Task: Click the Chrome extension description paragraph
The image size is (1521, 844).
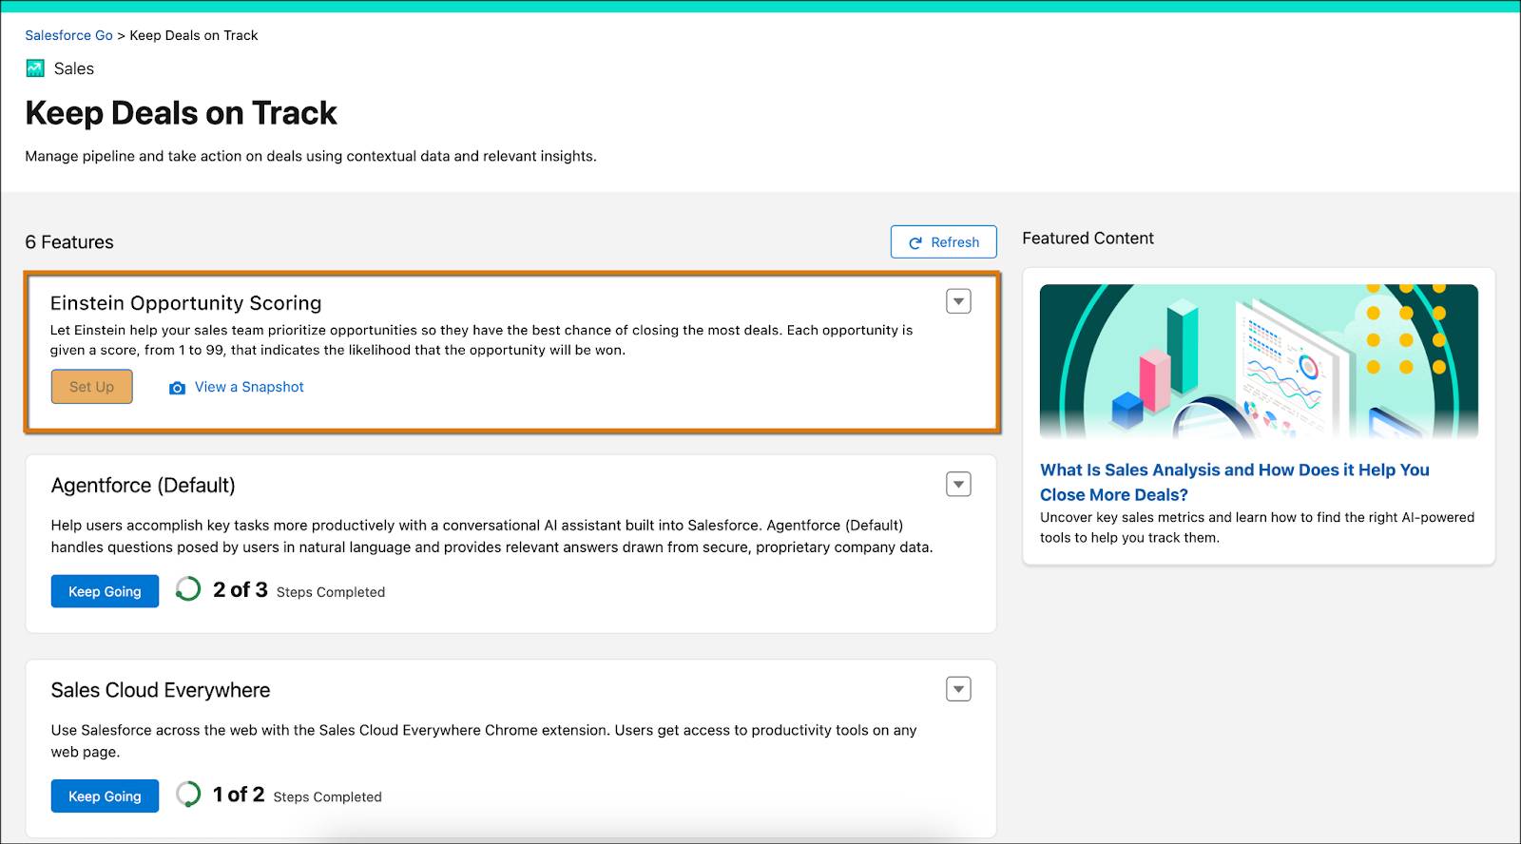Action: click(x=484, y=741)
